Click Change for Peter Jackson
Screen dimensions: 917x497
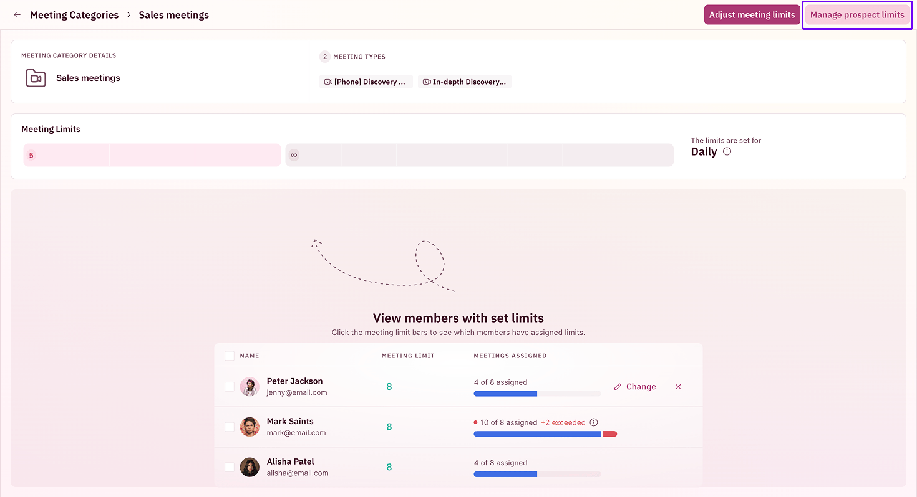click(x=635, y=387)
